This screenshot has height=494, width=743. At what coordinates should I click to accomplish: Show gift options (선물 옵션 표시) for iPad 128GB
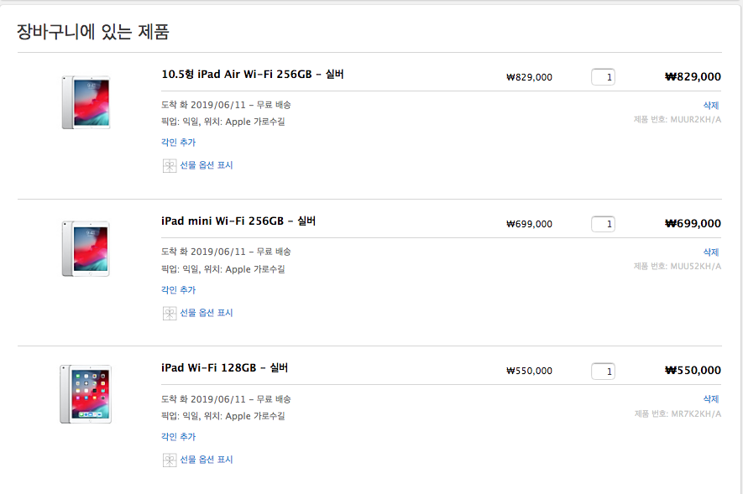(207, 460)
